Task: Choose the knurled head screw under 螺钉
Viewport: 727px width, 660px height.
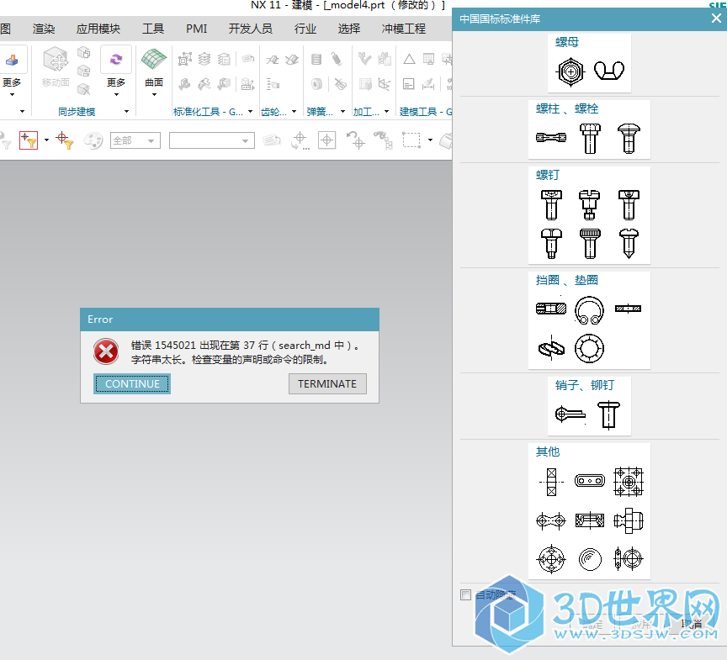Action: [x=590, y=244]
